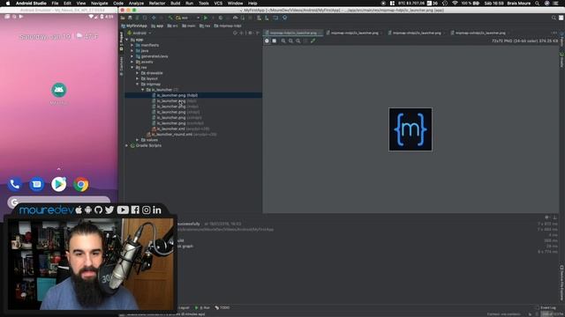Collapse the res folder arrow
This screenshot has width=565, height=317.
[132, 68]
